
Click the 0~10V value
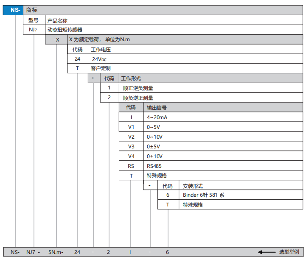point(154,137)
